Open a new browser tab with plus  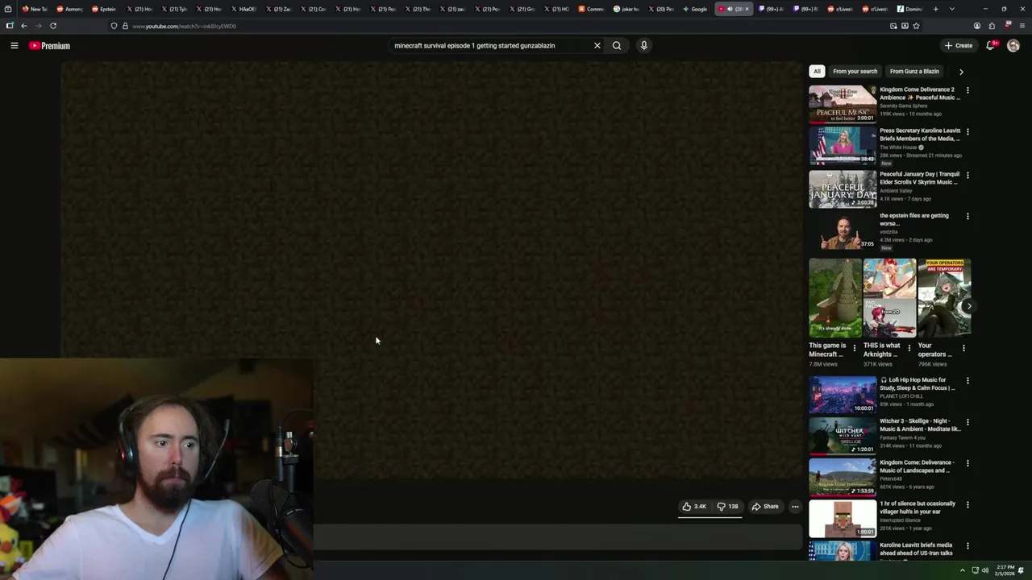(x=936, y=9)
